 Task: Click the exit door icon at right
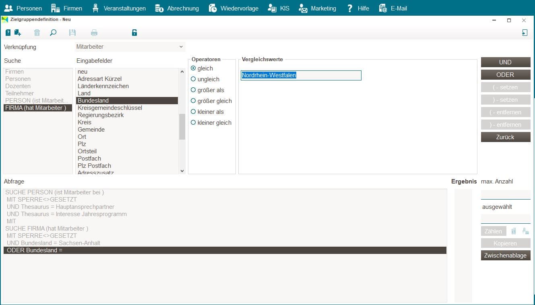(525, 33)
